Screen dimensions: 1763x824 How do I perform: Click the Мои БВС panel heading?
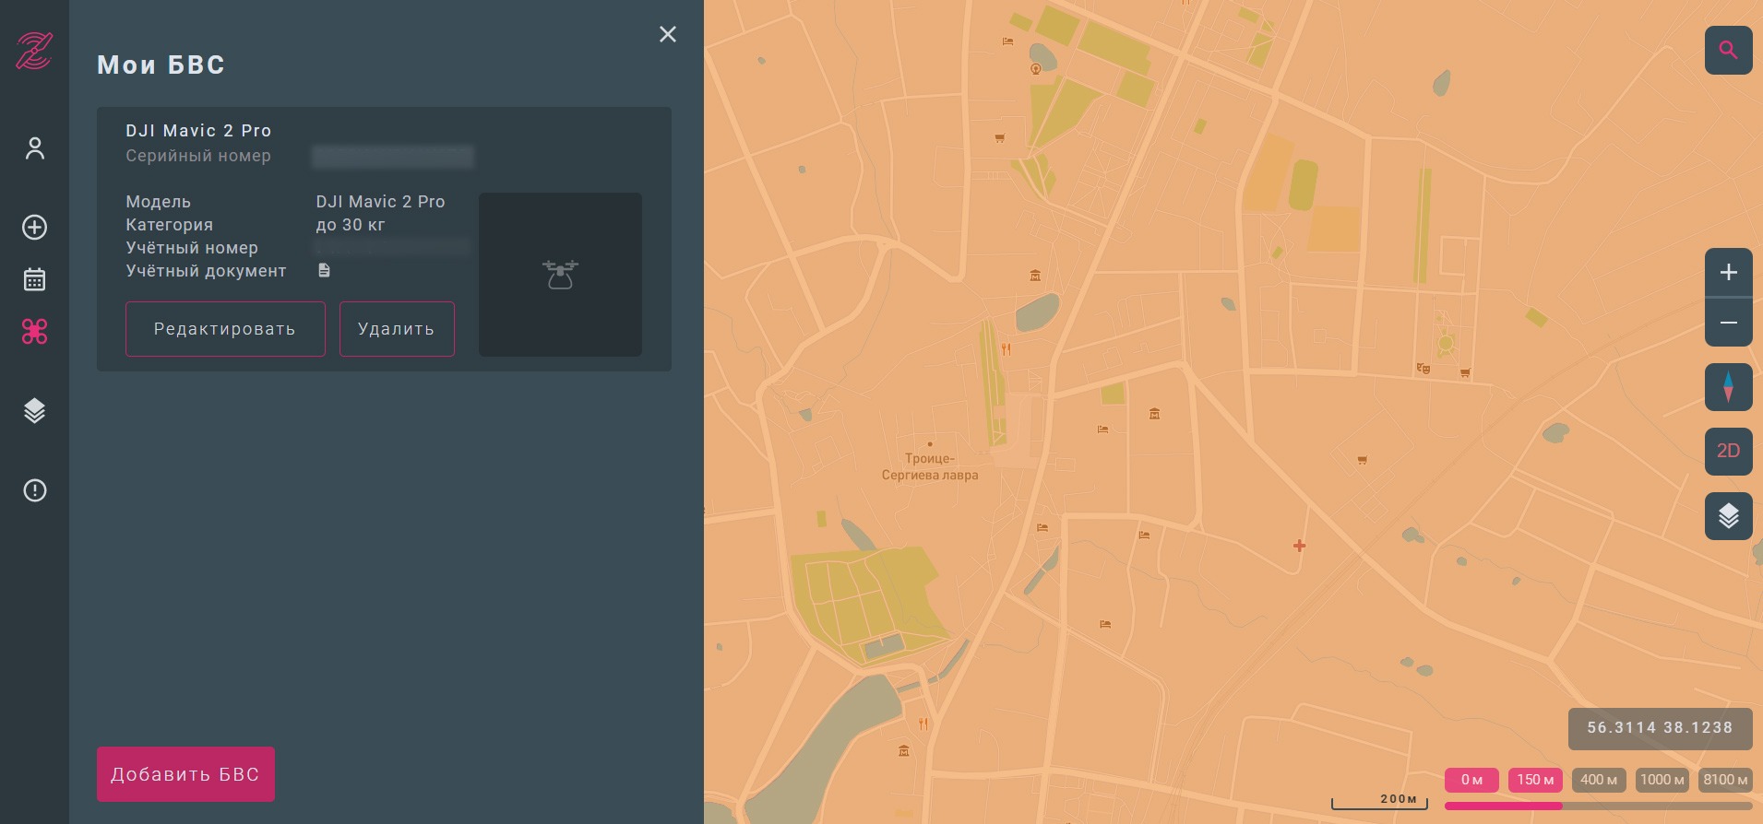tap(161, 65)
